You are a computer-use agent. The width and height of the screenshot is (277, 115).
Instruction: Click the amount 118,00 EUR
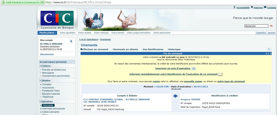162,87
